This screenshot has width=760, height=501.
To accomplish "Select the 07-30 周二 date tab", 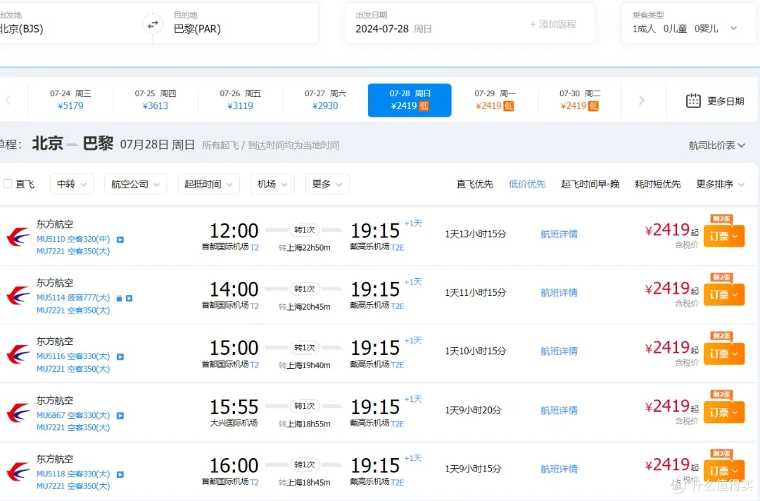I will tap(580, 100).
